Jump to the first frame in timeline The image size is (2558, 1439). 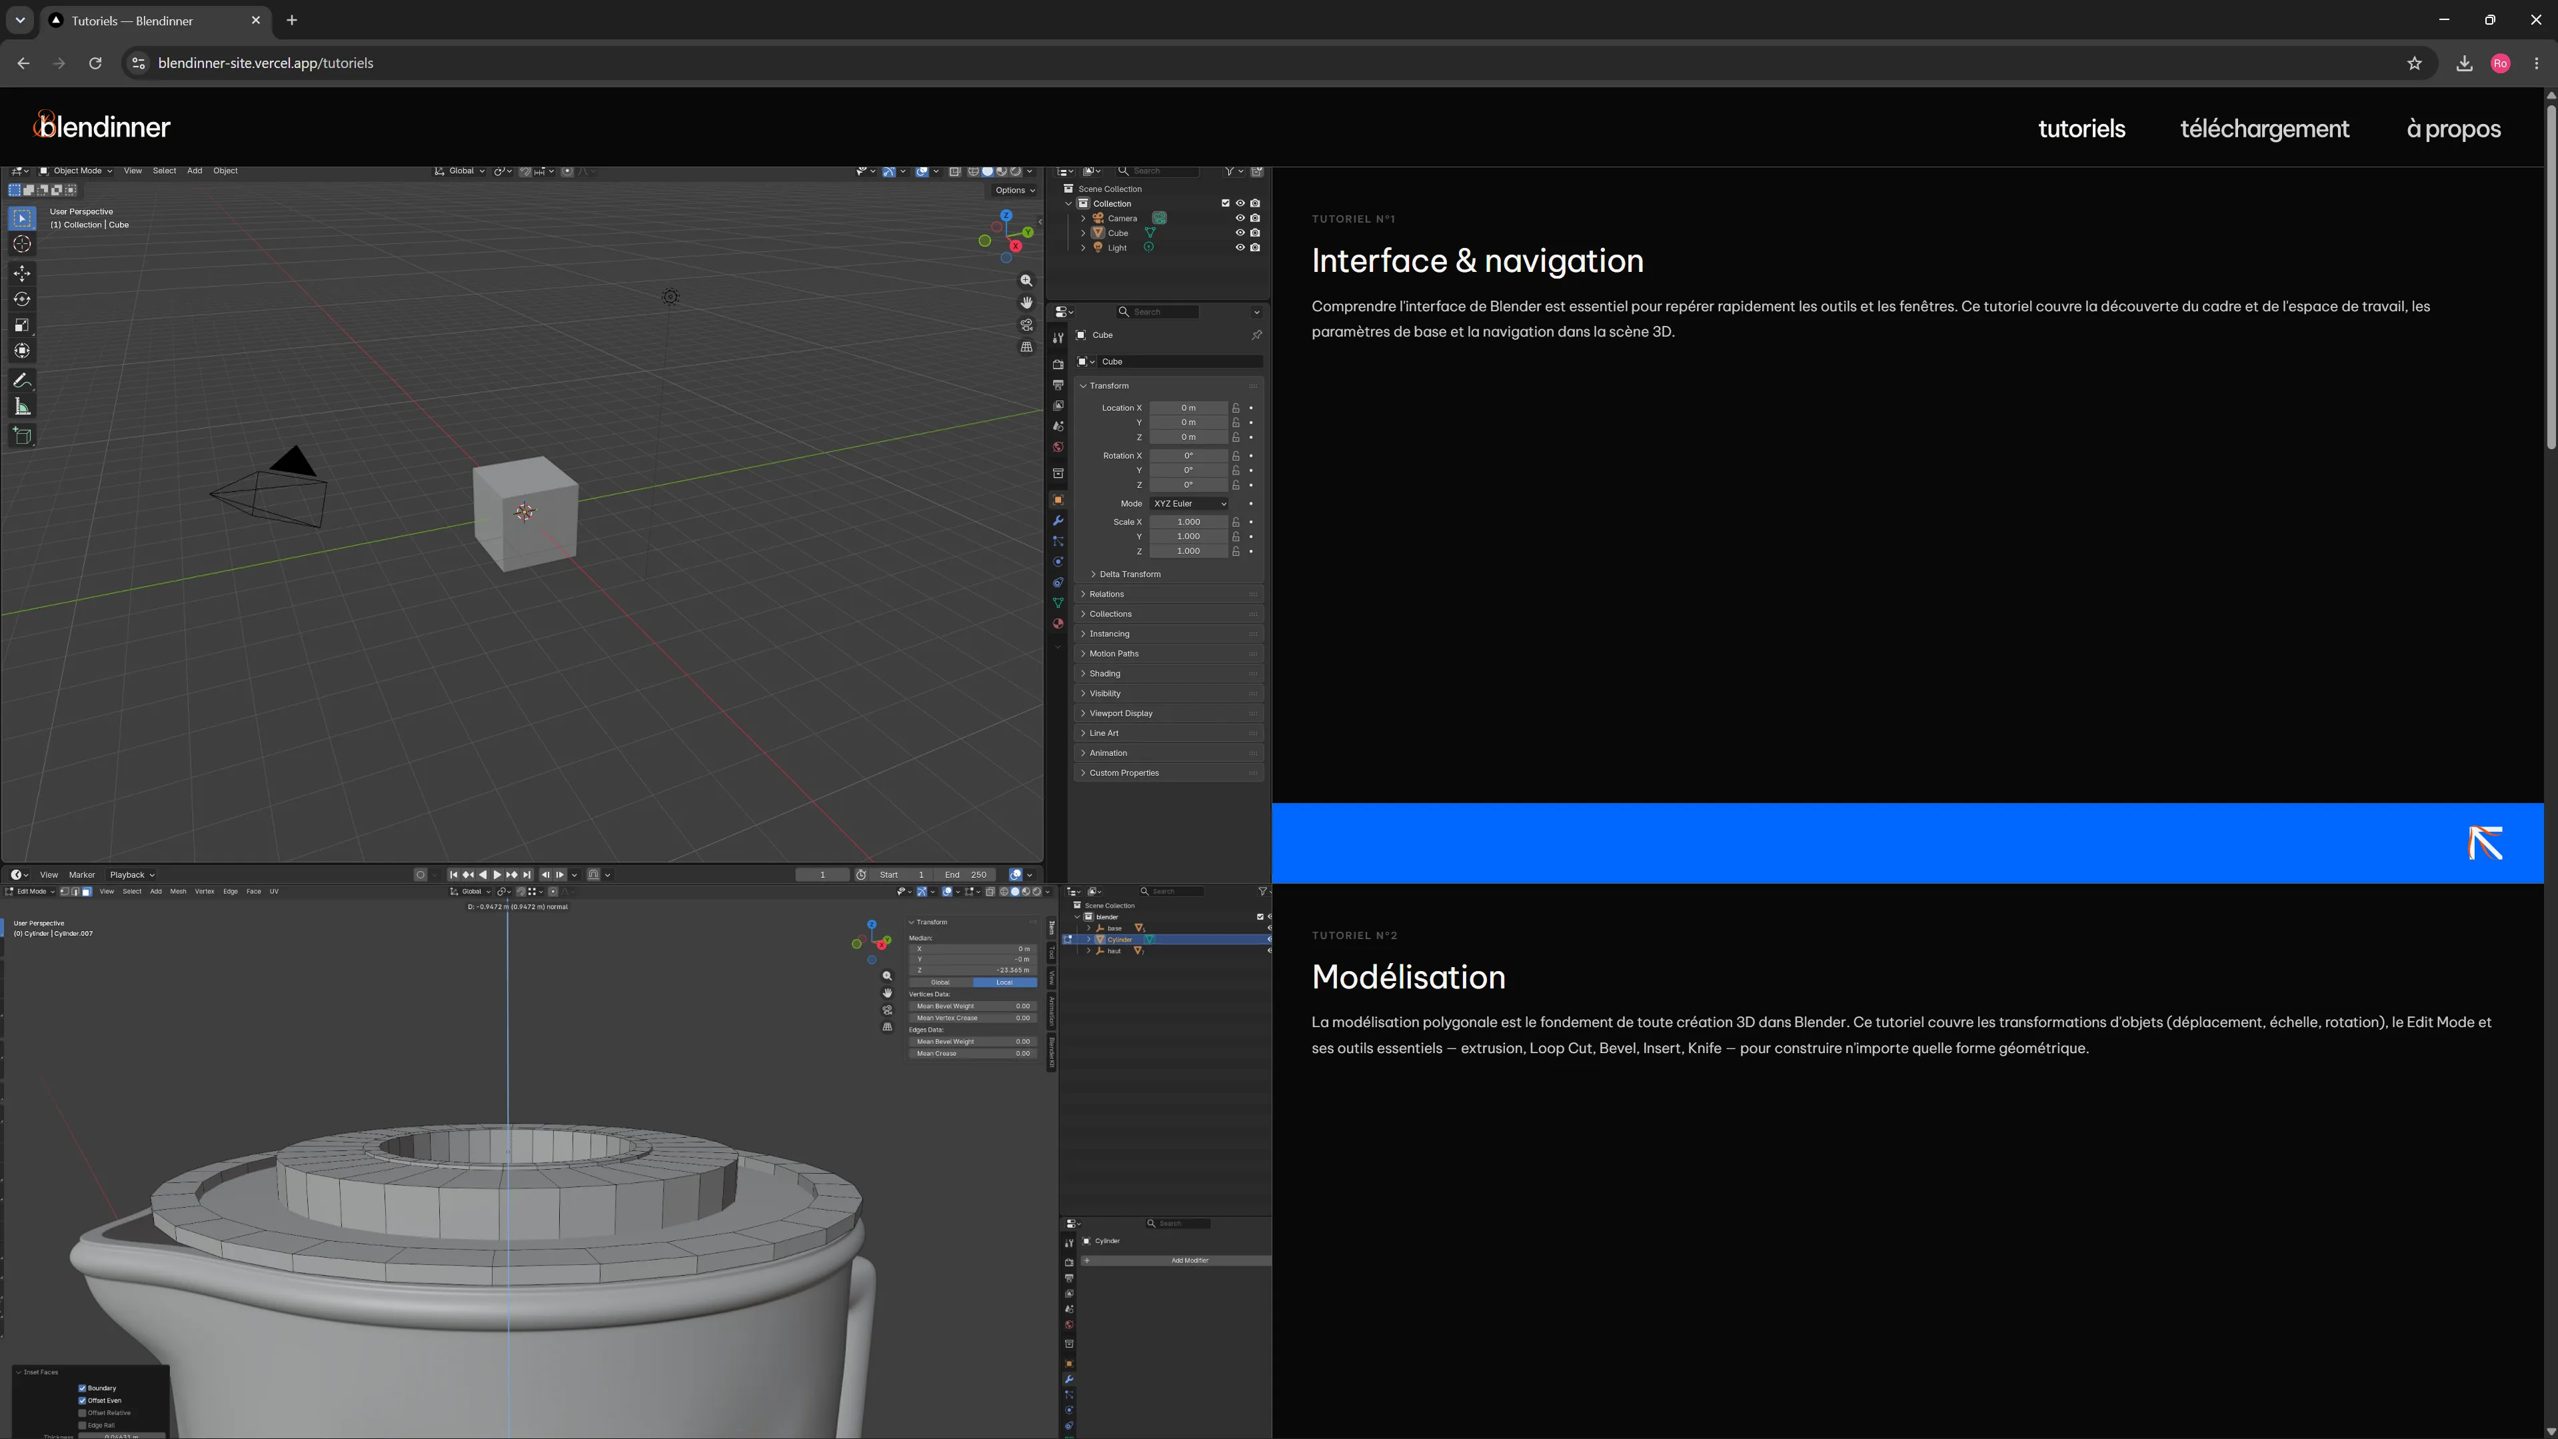pos(454,875)
